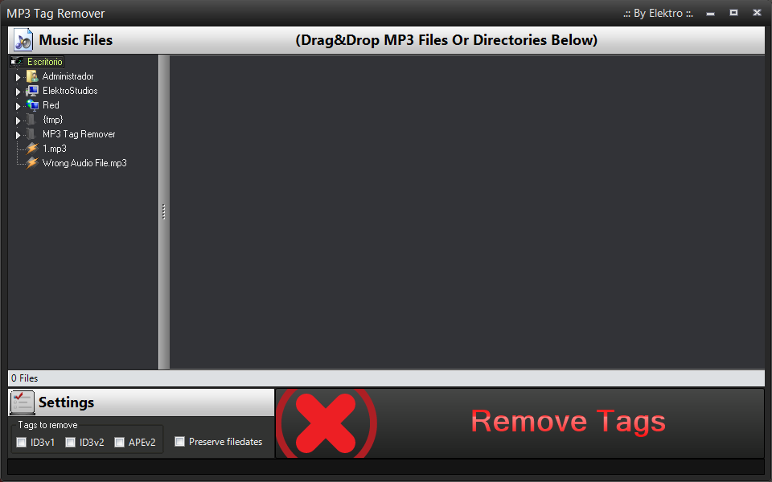Expand the MP3 Tag Remover folder node
Screen dimensions: 772x482
tap(18, 135)
